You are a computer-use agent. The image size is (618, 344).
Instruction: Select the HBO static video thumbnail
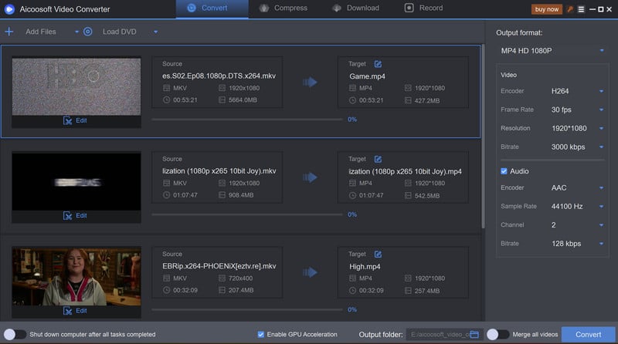click(76, 86)
